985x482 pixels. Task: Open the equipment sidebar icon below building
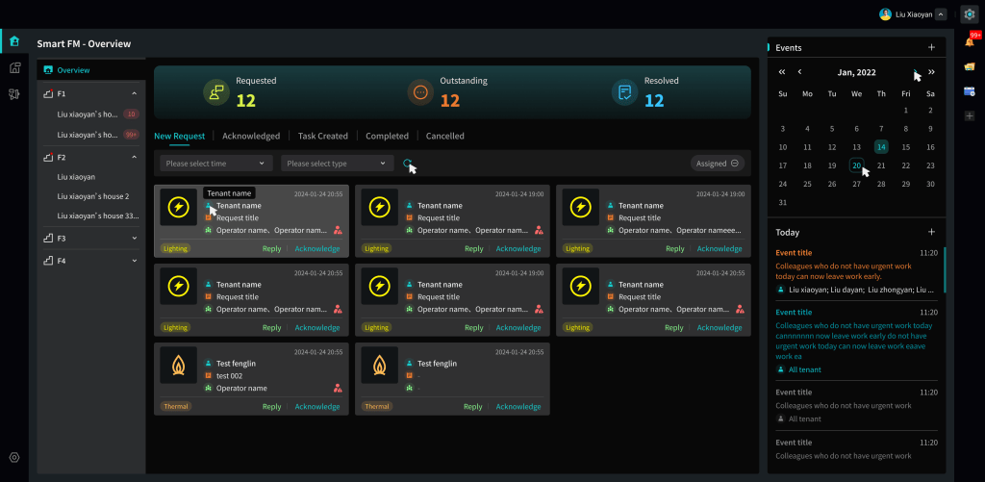tap(14, 94)
